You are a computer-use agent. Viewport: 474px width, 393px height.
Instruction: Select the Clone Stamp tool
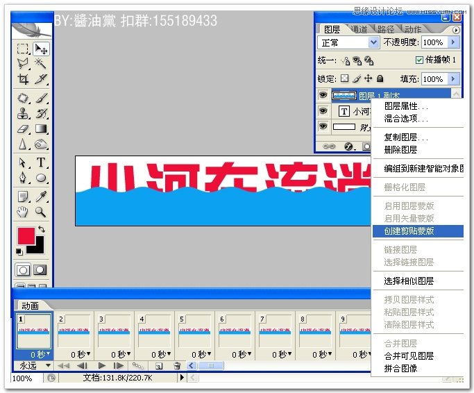tap(23, 113)
